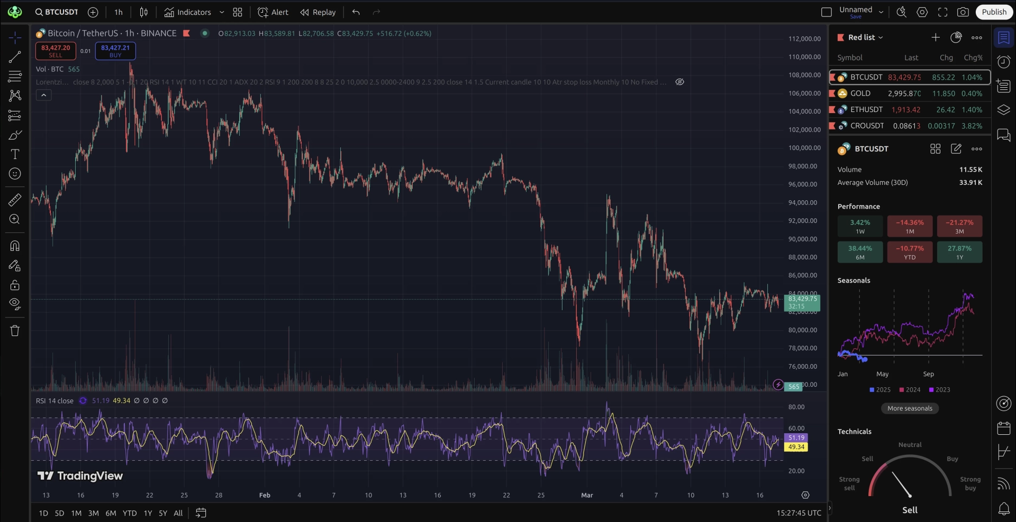Select the 6M time range

click(x=111, y=513)
